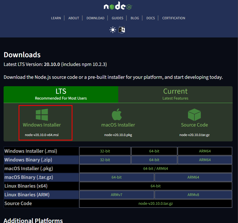Download macOS Binary (.tar.gz) 64-bit

(117, 177)
